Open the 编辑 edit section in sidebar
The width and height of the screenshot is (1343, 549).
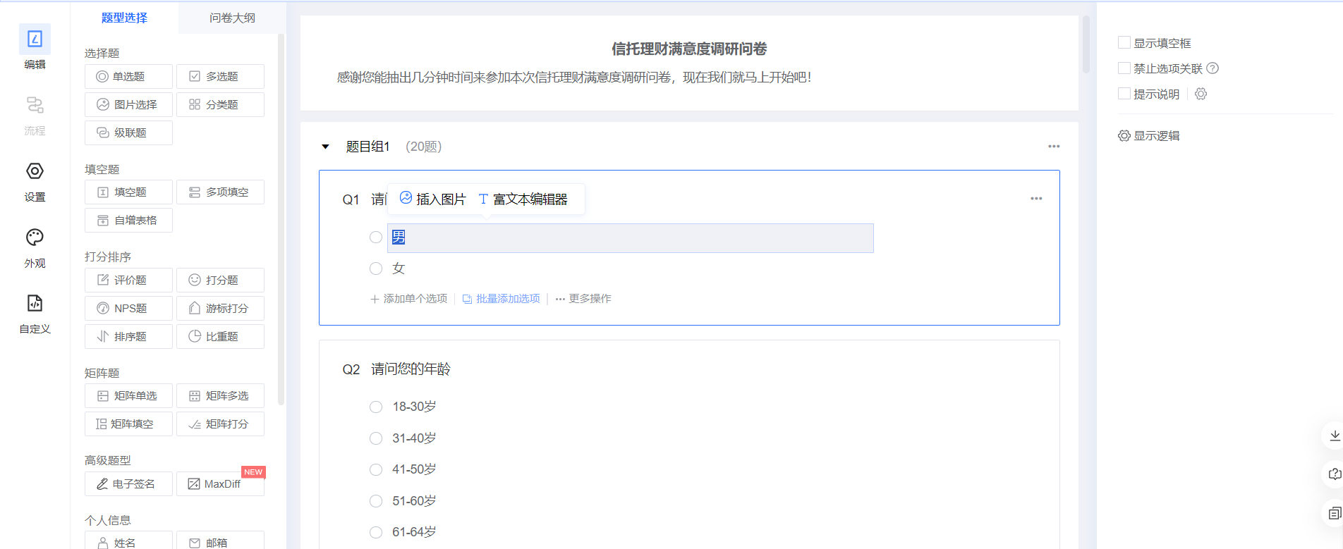coord(35,48)
